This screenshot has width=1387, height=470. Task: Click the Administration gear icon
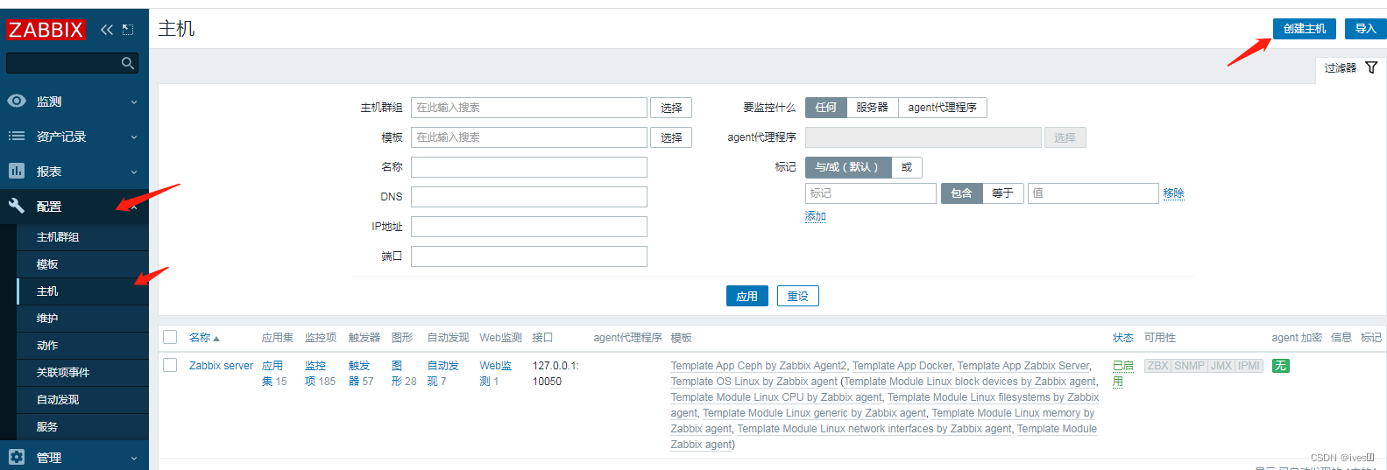pos(17,457)
